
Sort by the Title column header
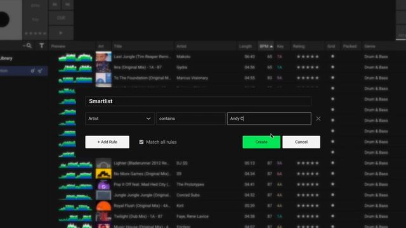coord(118,46)
